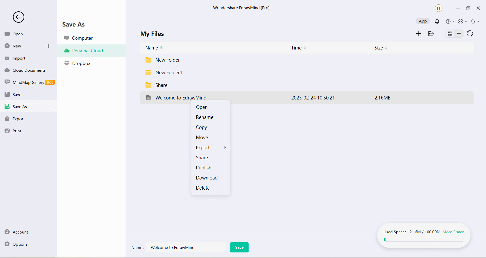Choose Publish in the context menu
Viewport: 486px width, 258px height.
(211, 168)
